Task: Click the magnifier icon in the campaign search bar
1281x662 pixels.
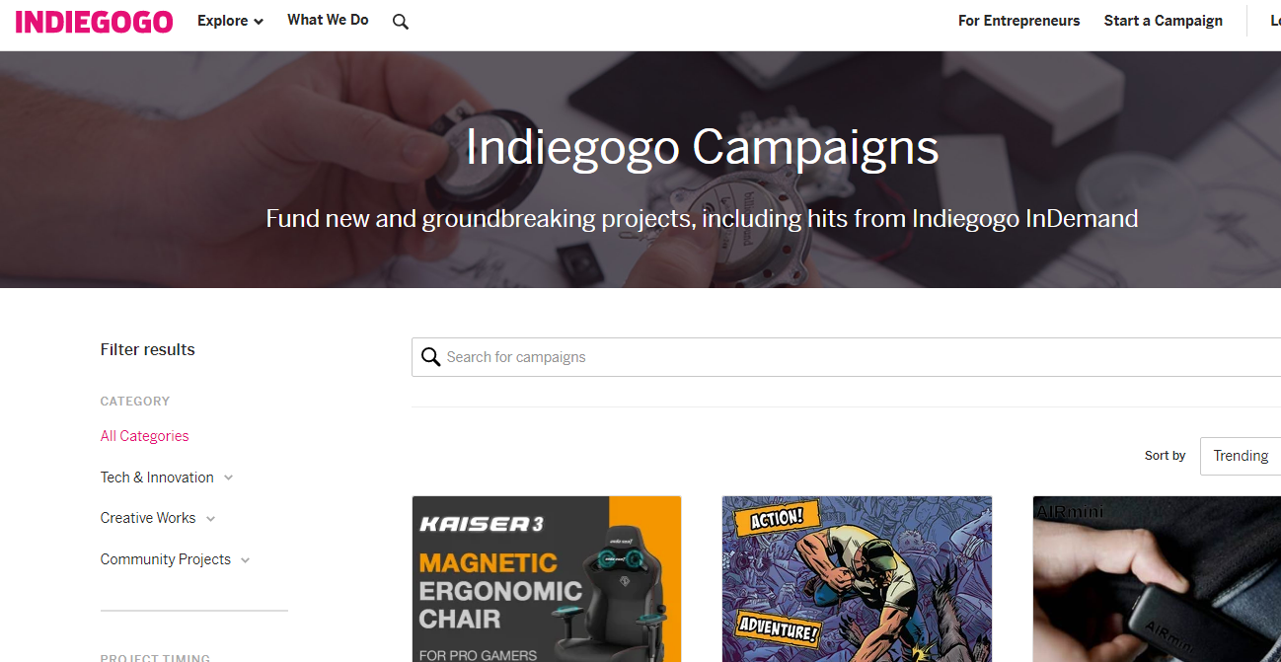Action: (x=430, y=357)
